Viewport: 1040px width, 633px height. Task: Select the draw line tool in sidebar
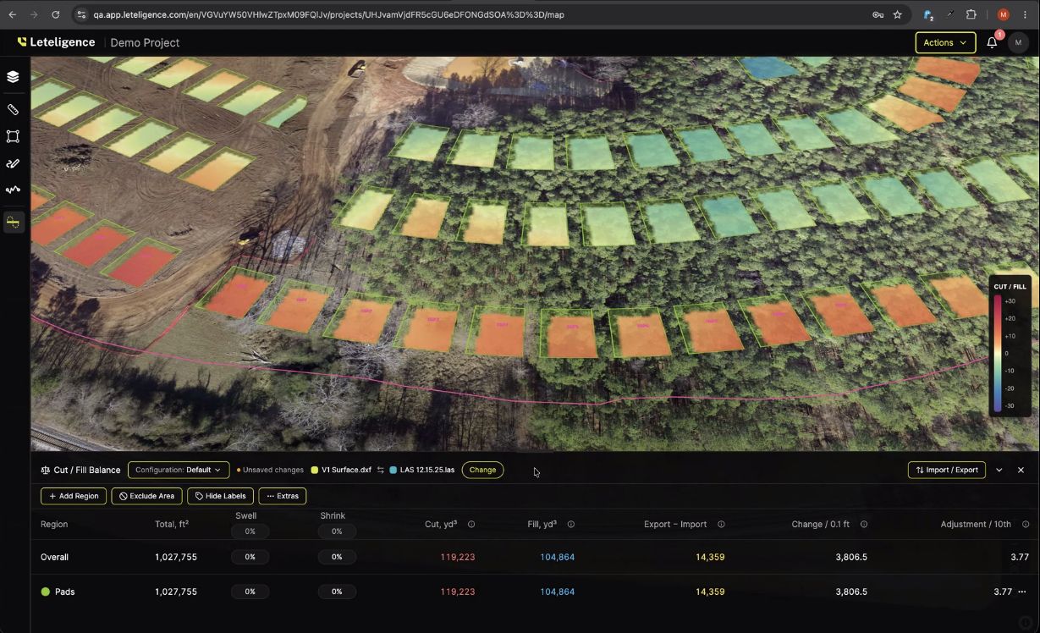coord(13,163)
